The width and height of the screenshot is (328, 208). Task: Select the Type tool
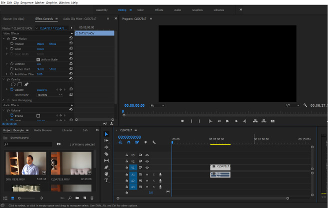tap(106, 180)
